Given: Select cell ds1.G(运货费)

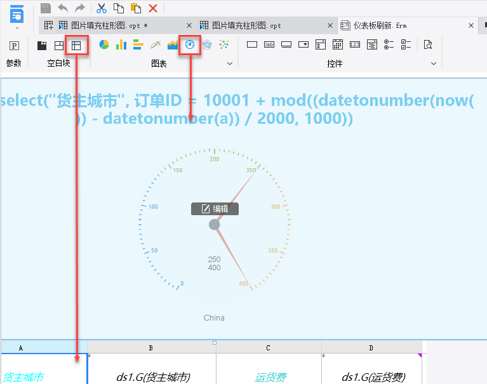Looking at the screenshot, I should (372, 369).
